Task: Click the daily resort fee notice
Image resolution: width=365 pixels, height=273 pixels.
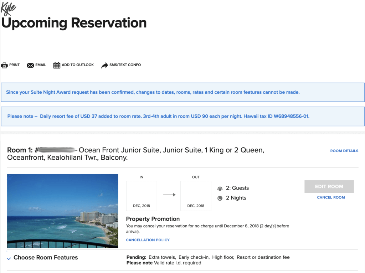Action: point(183,117)
